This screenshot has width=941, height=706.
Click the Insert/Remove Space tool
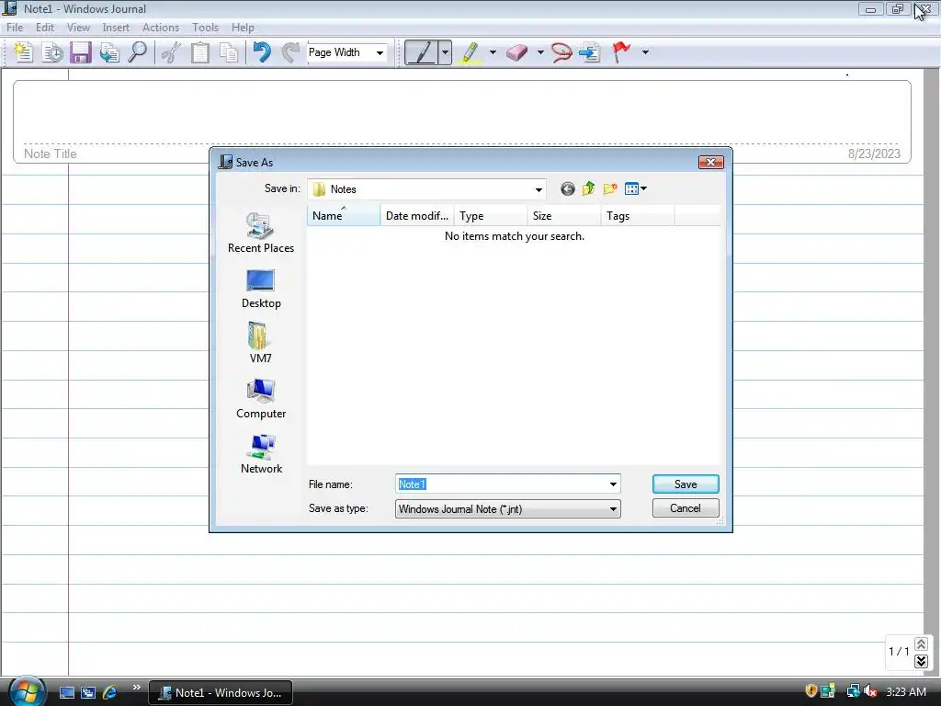point(591,52)
